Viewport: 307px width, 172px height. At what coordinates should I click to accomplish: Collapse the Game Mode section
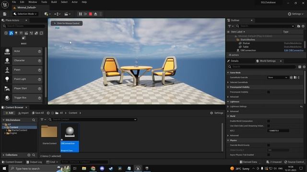[x=228, y=73]
